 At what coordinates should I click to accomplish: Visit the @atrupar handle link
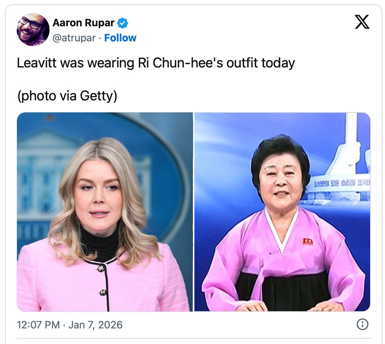tap(74, 38)
